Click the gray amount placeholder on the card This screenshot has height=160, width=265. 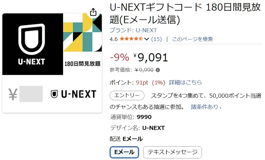point(31,94)
